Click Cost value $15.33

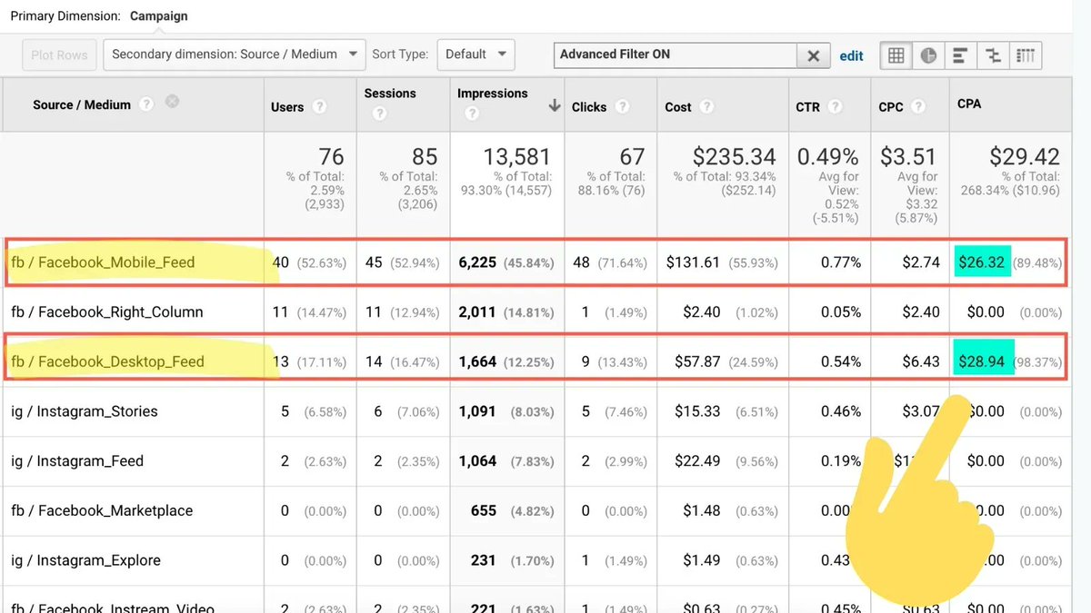(x=697, y=411)
